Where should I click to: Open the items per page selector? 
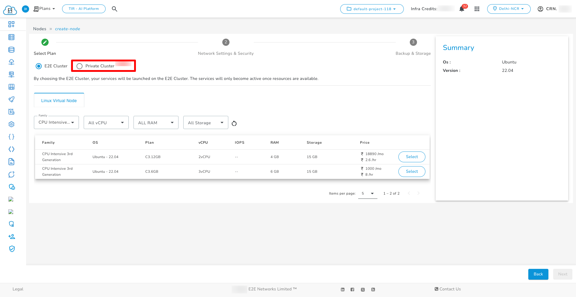click(367, 193)
